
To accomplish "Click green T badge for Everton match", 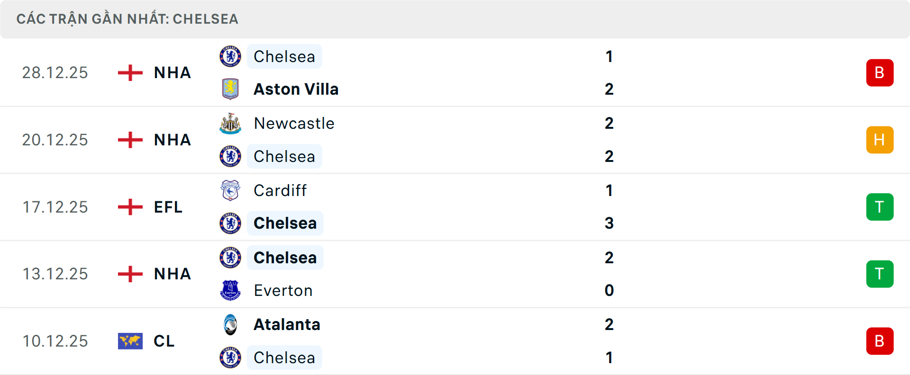I will click(880, 274).
